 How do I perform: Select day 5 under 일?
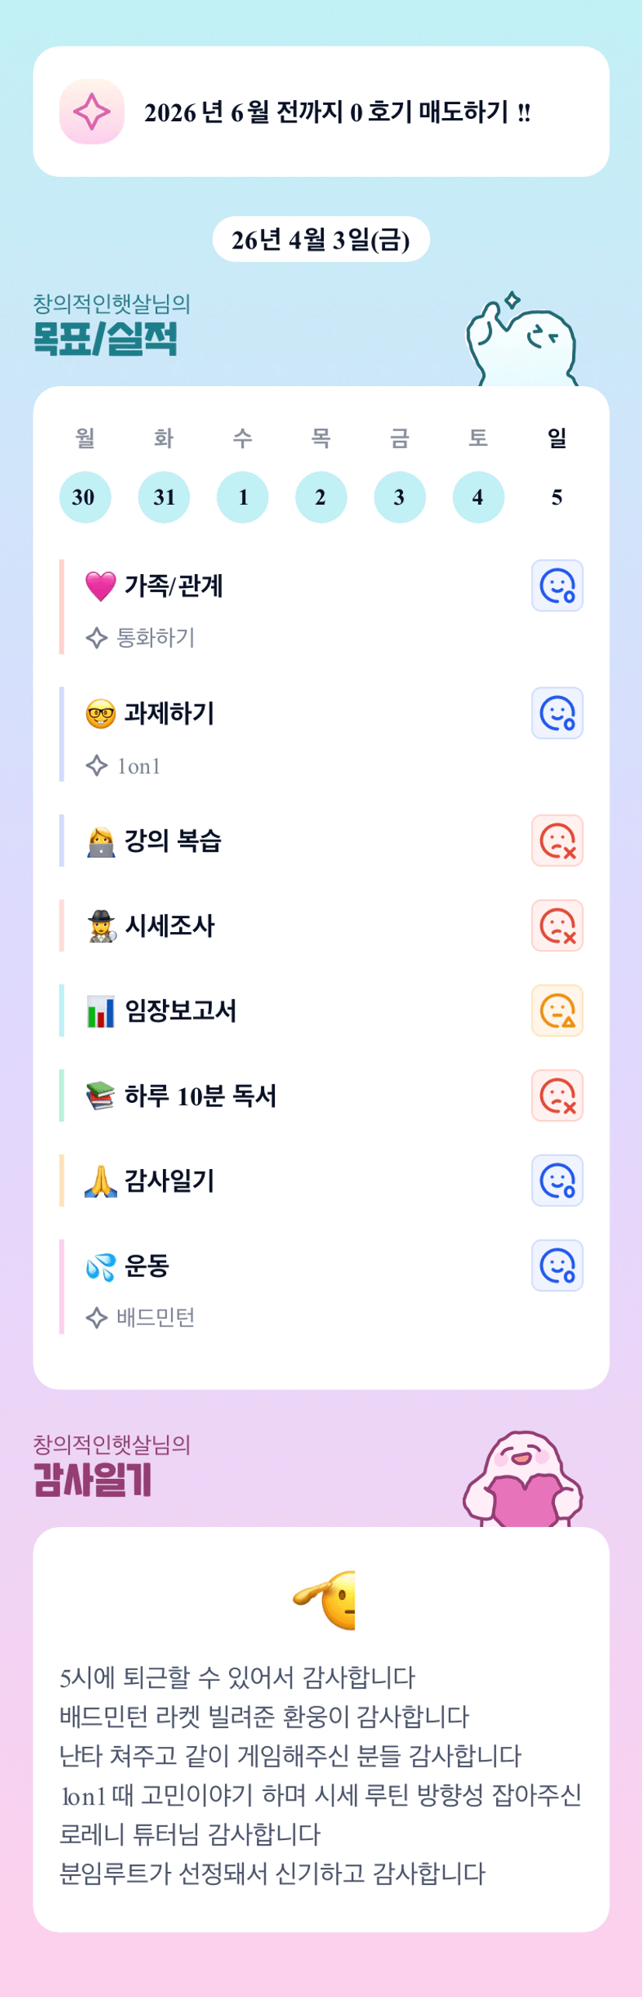[x=557, y=497]
